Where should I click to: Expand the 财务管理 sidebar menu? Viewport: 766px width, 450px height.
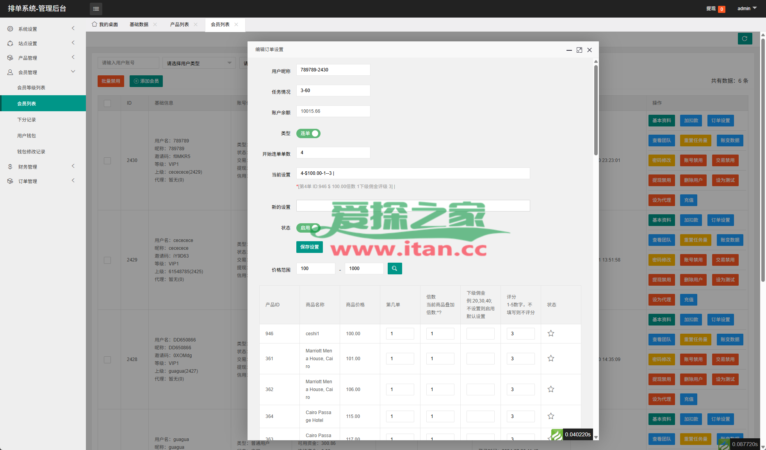point(73,166)
